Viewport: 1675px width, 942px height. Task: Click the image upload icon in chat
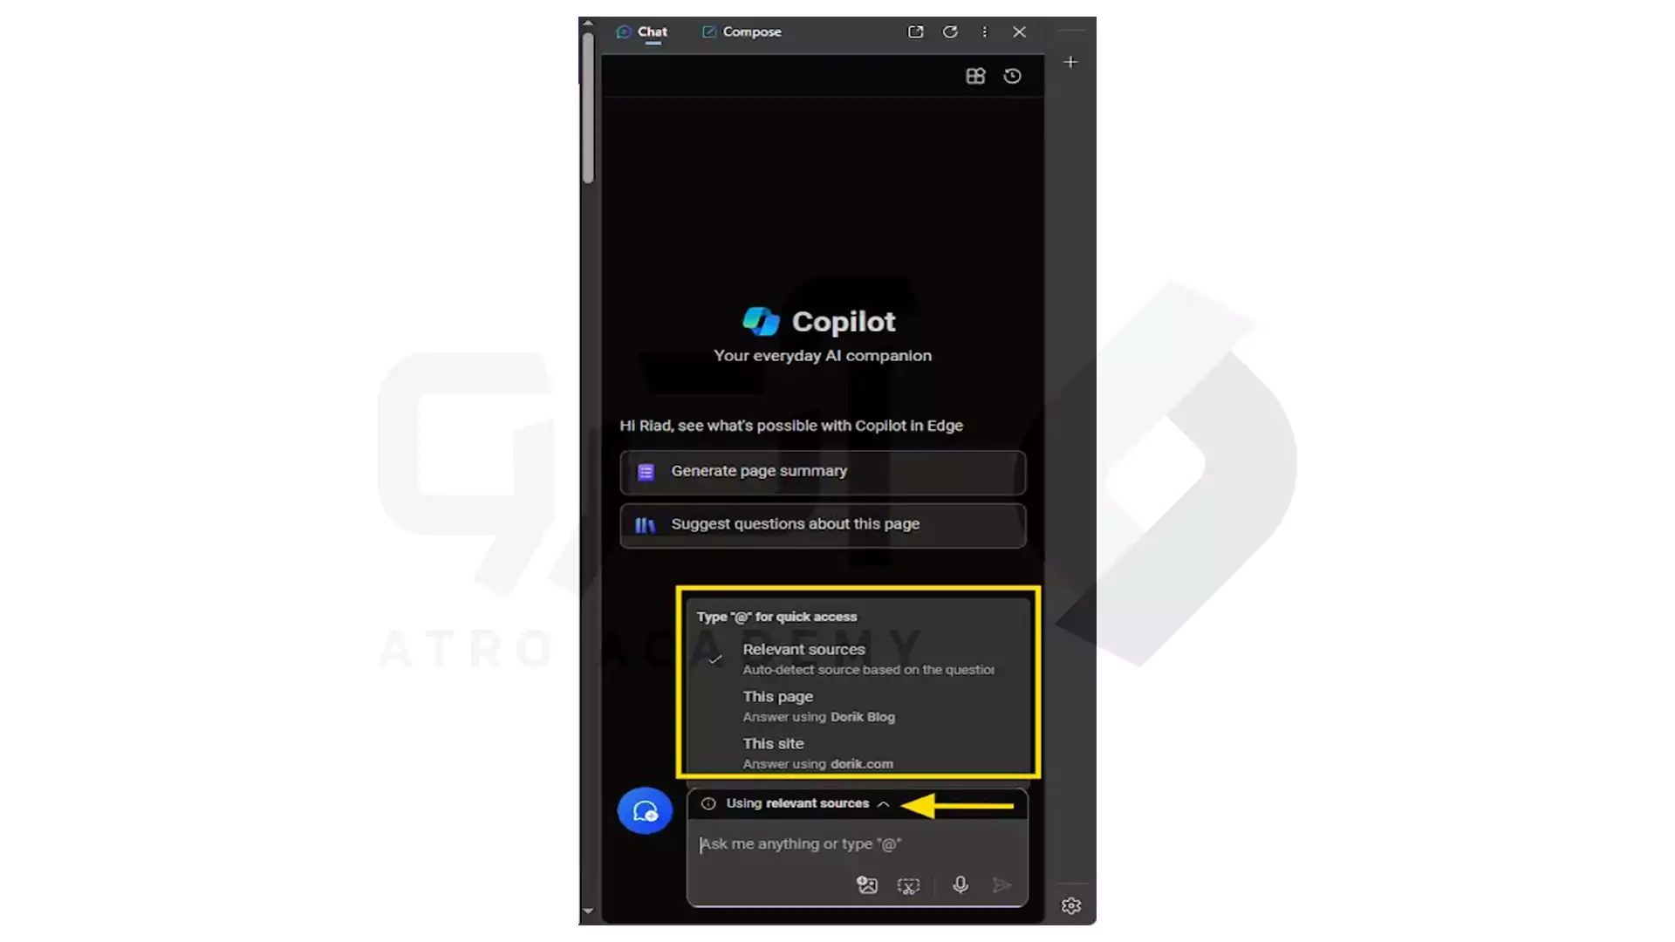(866, 884)
